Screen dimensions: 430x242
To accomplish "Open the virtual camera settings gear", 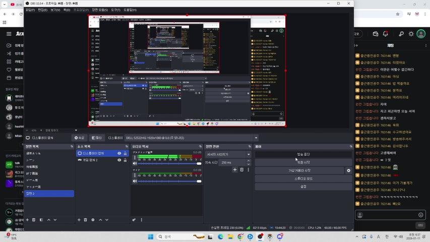I will pos(348,171).
